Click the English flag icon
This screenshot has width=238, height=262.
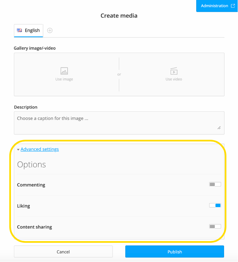(20, 30)
